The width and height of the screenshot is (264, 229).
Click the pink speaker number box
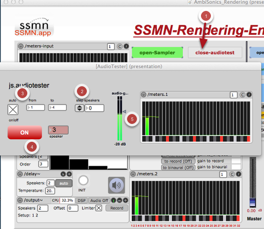pos(58,130)
